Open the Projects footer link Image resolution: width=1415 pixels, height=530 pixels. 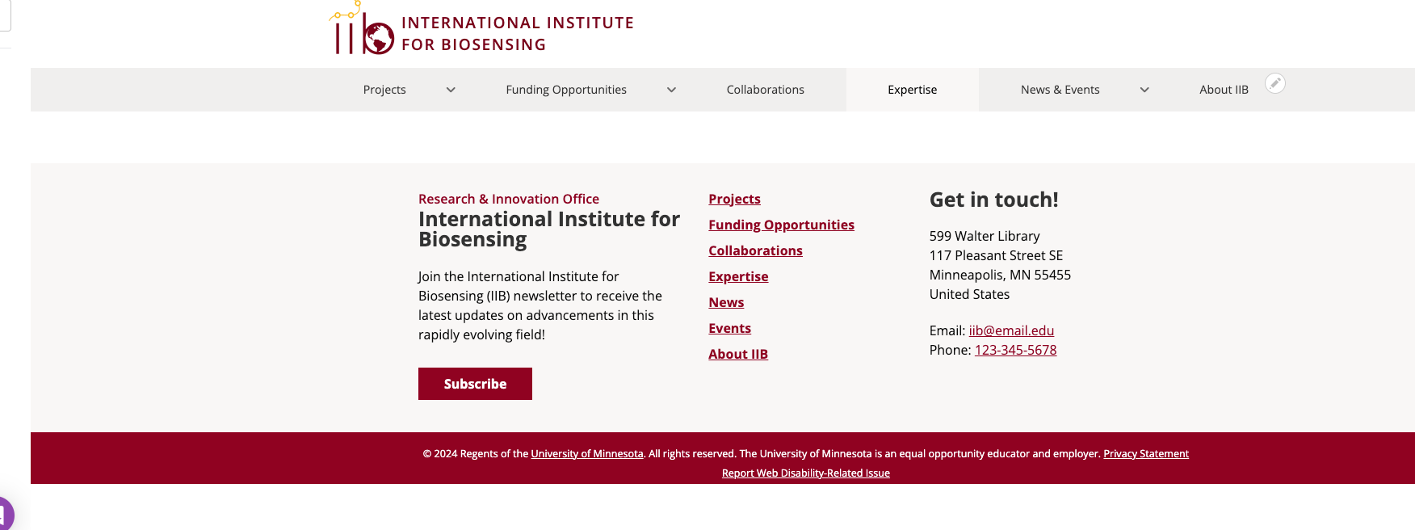tap(734, 199)
